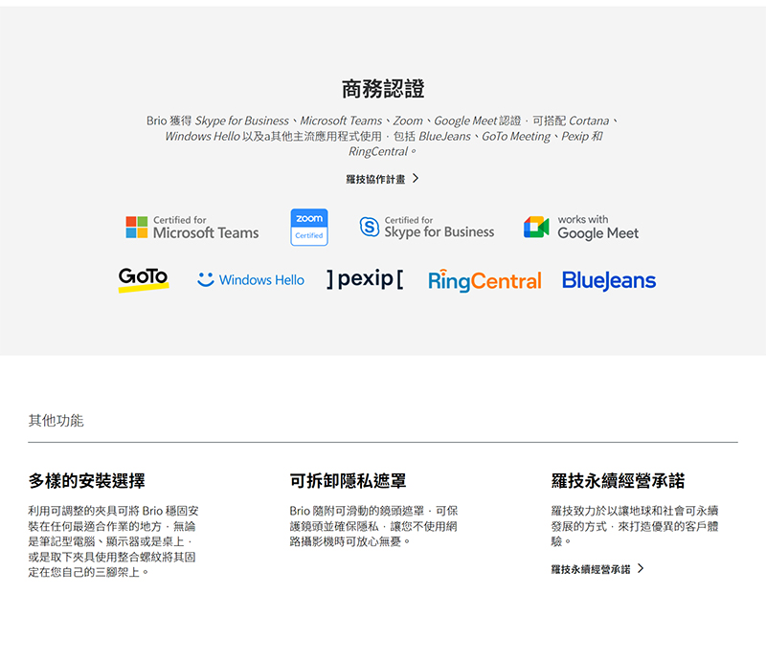Viewport: 766px width, 659px height.
Task: Click the paragraph starting 羅技致力於以讓地球
Action: tap(635, 526)
